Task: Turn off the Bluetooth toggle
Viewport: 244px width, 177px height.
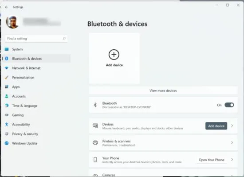Action: pyautogui.click(x=229, y=105)
